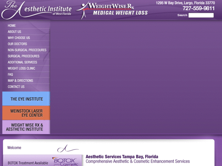Open the OUR DOCTORS menu item
The image size is (222, 166).
click(x=17, y=44)
